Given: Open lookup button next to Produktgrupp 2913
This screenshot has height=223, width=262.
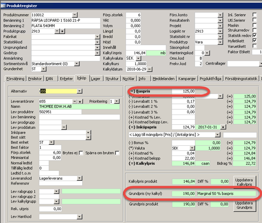Looking at the screenshot, I should (x=57, y=31).
